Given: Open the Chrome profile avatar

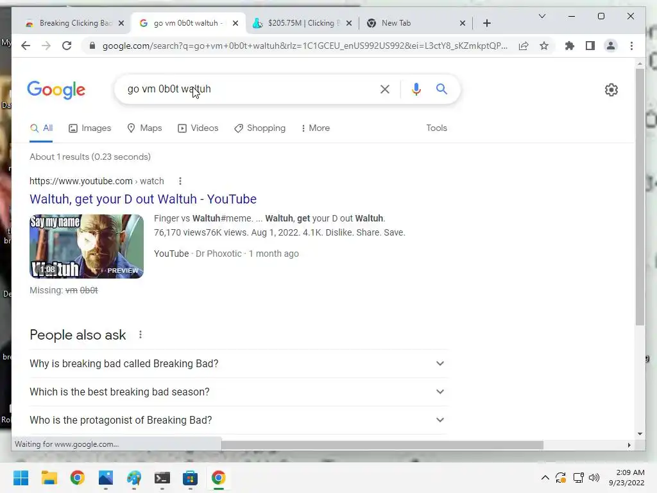Looking at the screenshot, I should tap(611, 46).
